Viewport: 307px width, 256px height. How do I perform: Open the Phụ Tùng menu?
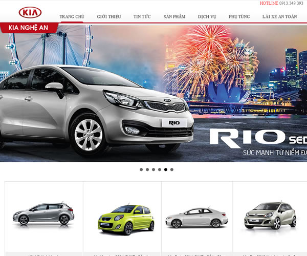(x=239, y=16)
